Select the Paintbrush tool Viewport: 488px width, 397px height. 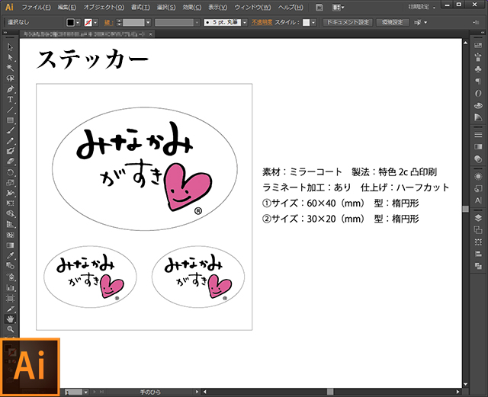tap(10, 130)
